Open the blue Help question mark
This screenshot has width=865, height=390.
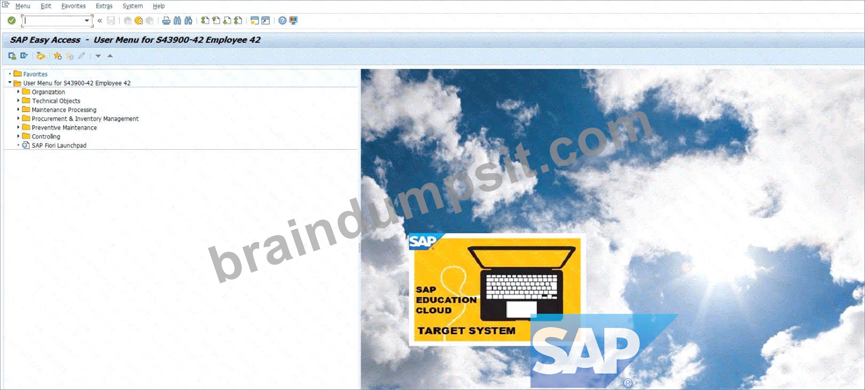click(282, 21)
